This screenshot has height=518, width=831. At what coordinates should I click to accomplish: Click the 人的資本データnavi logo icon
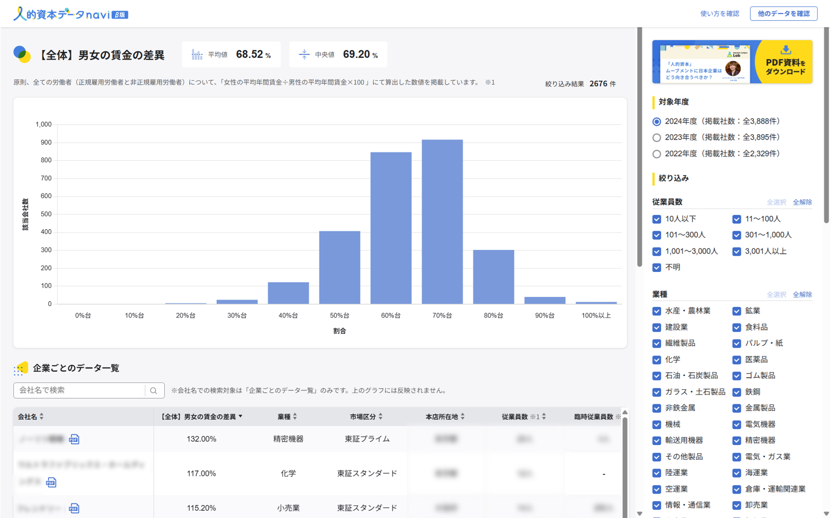[20, 13]
